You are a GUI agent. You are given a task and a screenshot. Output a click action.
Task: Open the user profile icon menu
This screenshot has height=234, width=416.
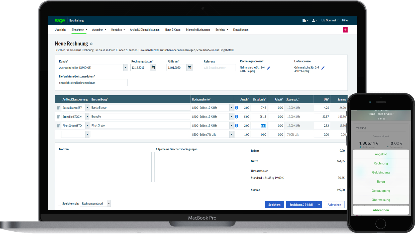(315, 20)
